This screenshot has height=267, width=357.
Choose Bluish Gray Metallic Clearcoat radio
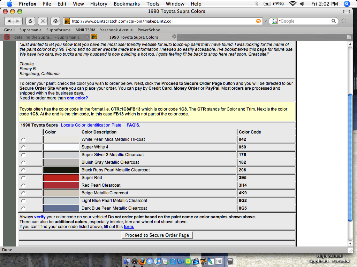click(23, 163)
